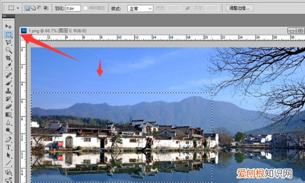Choose the Brush tool

tap(8, 83)
